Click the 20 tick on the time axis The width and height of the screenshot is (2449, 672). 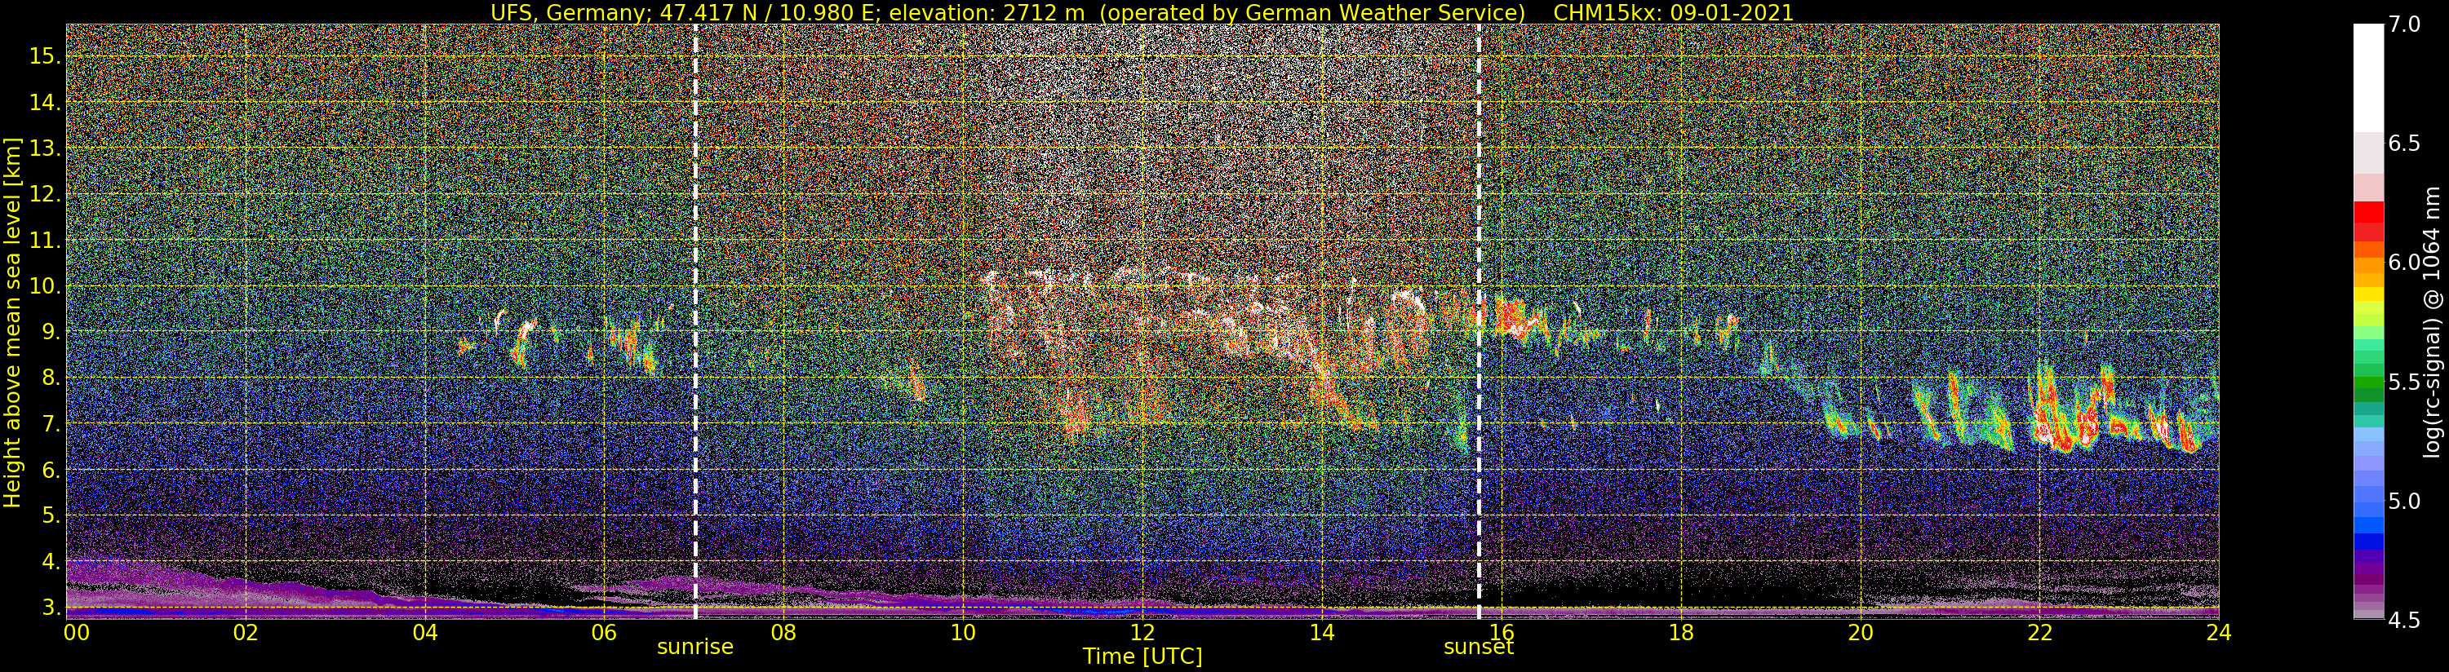coord(1861,633)
